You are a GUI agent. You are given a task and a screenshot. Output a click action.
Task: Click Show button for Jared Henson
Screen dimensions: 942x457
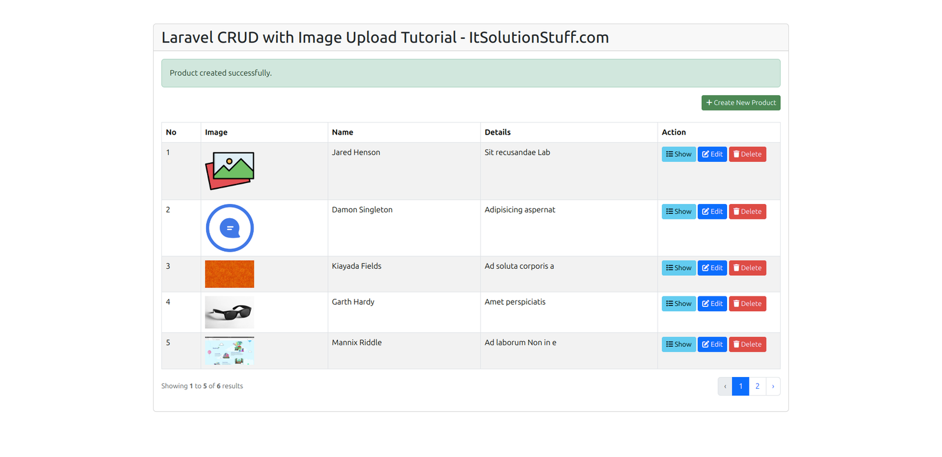tap(678, 154)
